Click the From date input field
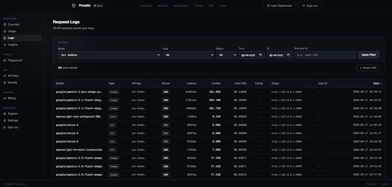Screen dimensions: 392x187 point(251,55)
